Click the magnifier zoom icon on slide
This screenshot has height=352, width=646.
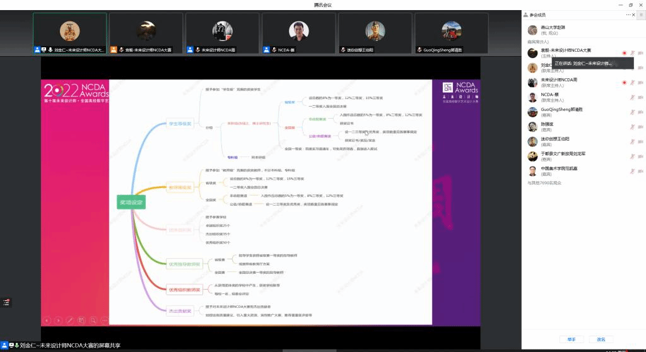coord(93,320)
